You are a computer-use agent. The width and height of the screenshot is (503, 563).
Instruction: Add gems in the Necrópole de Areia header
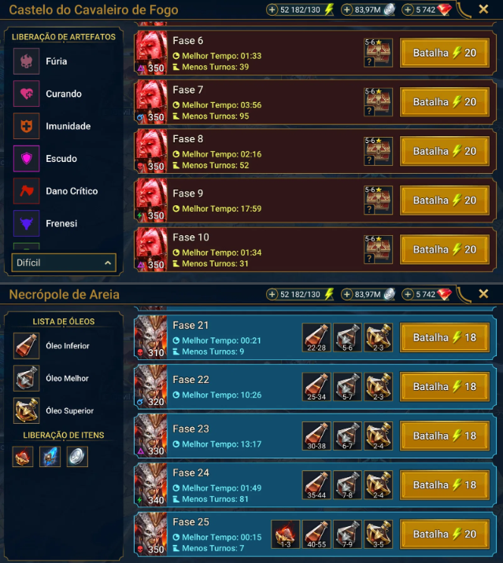tap(408, 294)
